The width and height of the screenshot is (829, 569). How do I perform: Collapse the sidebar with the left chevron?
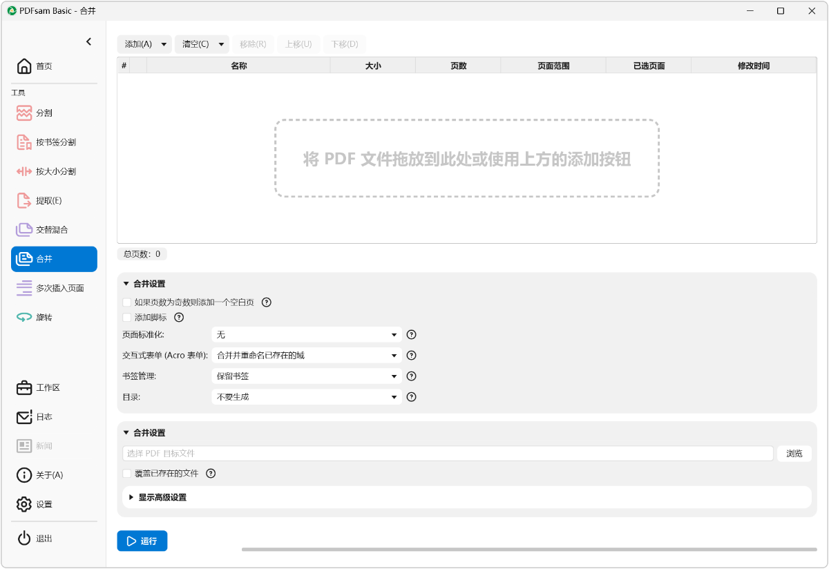pos(88,41)
